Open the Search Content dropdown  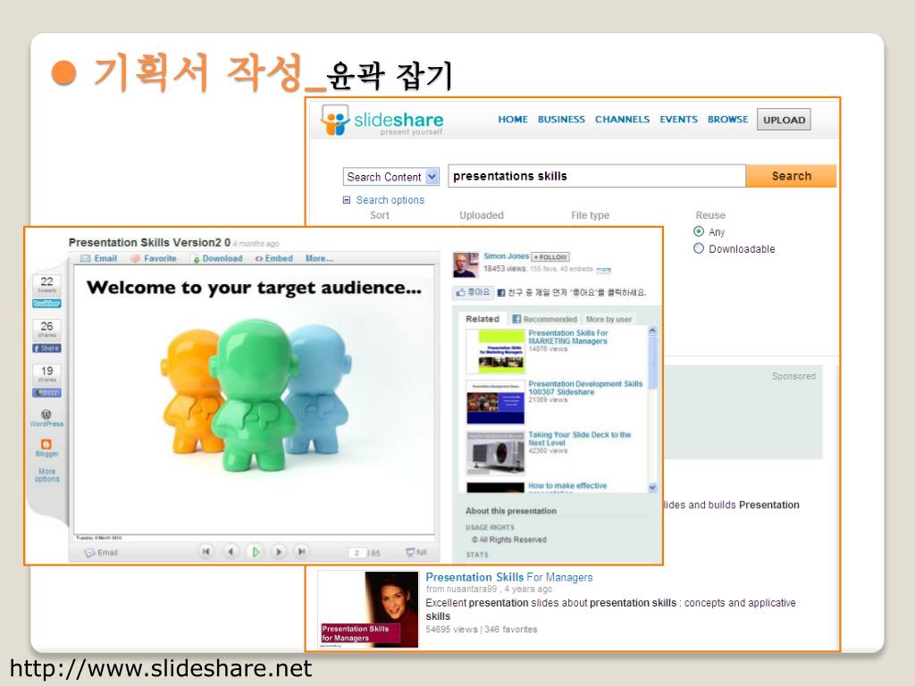[391, 176]
